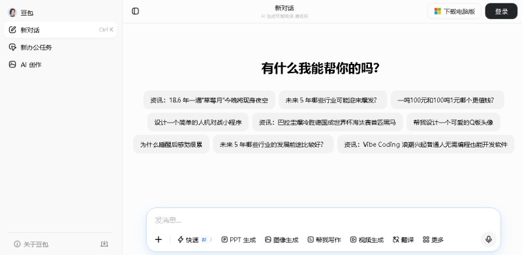Open 新对话 in the sidebar

(x=60, y=30)
